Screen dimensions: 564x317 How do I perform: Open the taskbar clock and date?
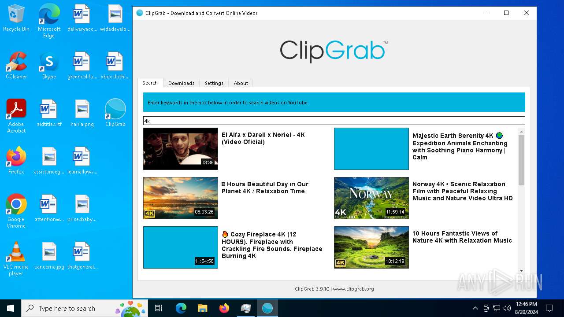[x=526, y=308]
